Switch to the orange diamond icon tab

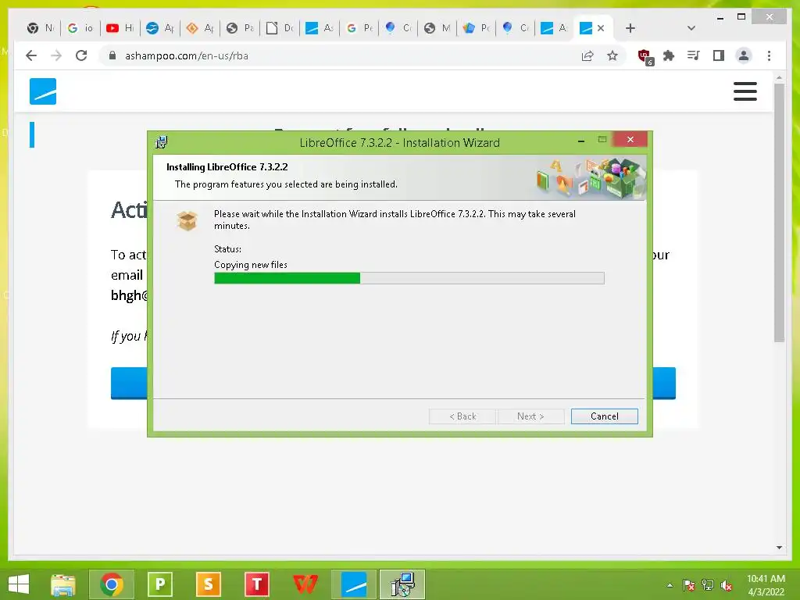coord(199,28)
